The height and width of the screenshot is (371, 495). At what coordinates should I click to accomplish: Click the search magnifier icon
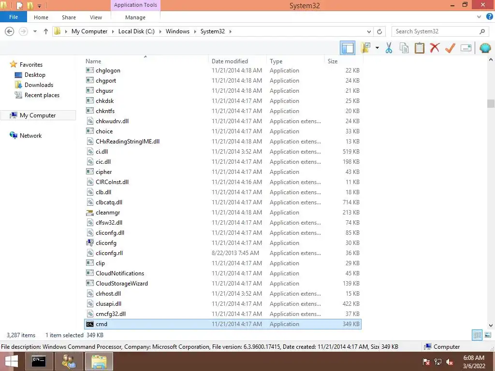pyautogui.click(x=482, y=31)
